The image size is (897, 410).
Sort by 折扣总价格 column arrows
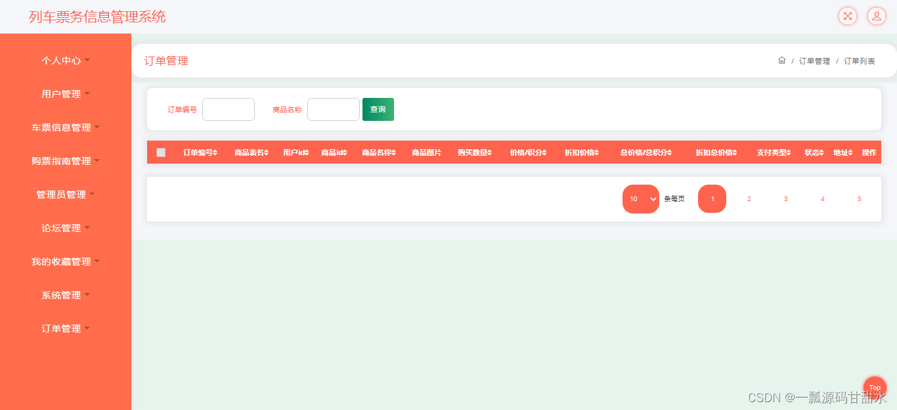[734, 152]
